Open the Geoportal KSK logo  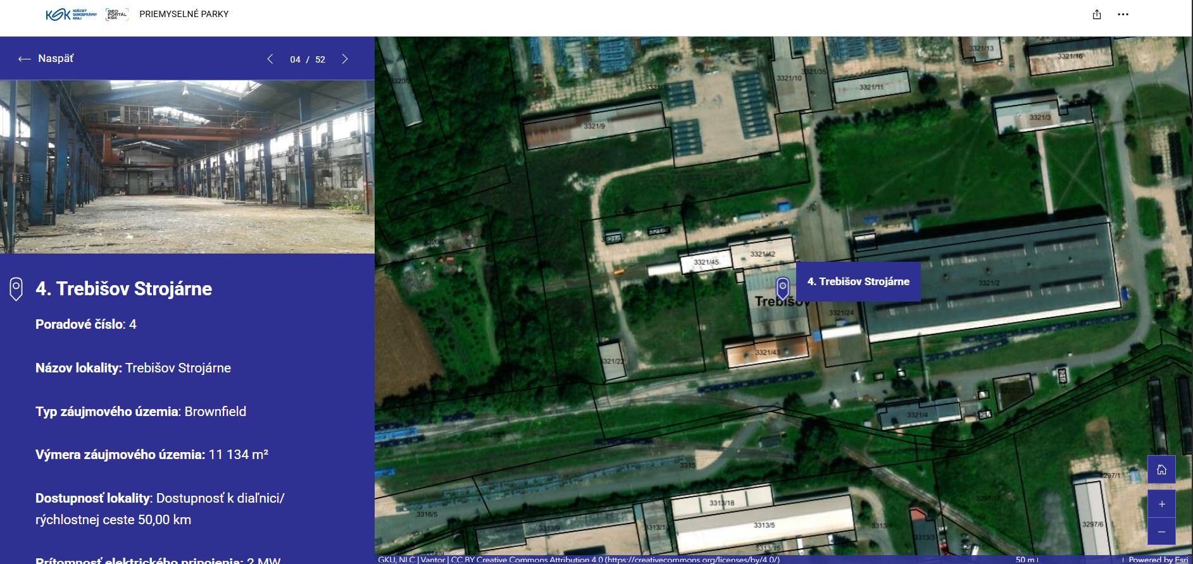coord(117,14)
